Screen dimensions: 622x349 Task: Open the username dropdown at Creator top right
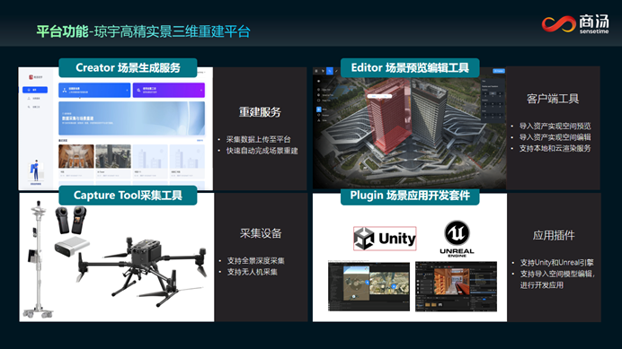(x=201, y=72)
